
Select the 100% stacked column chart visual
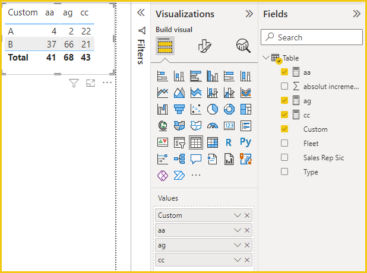pos(246,76)
